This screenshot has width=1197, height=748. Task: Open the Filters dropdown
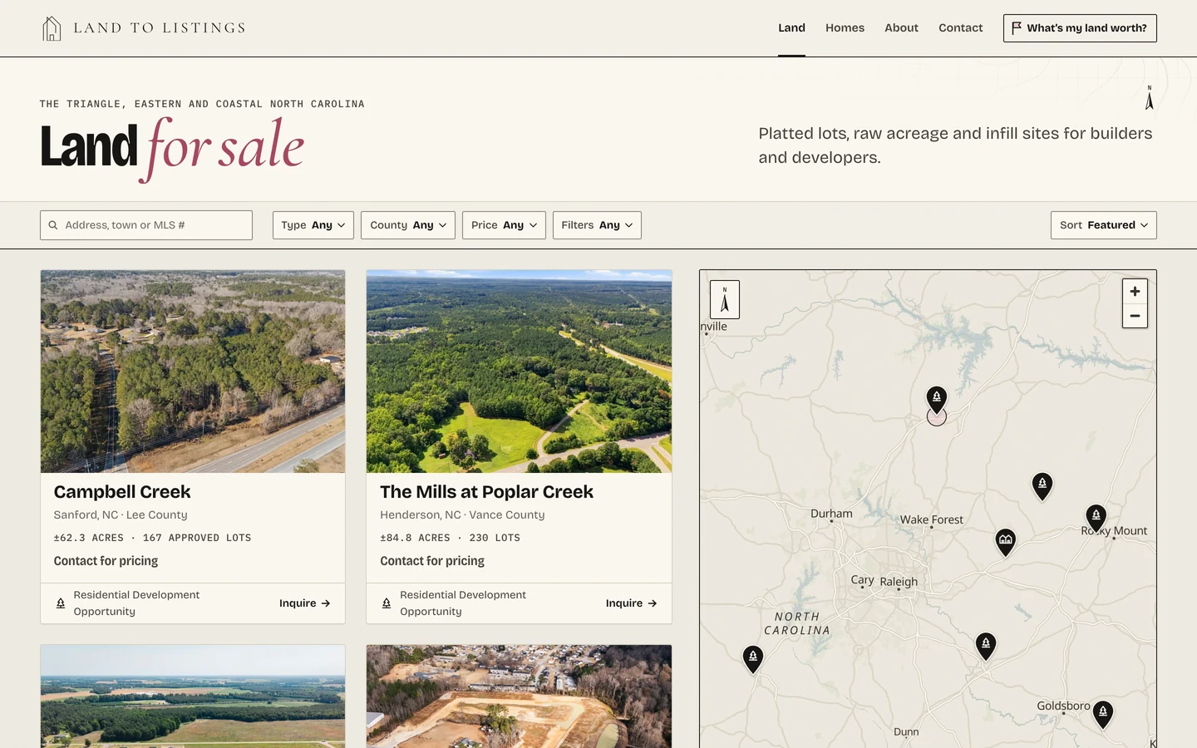[597, 225]
